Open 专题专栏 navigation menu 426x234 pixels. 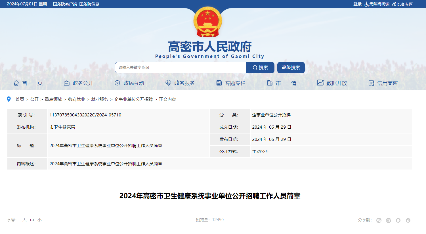(x=235, y=83)
